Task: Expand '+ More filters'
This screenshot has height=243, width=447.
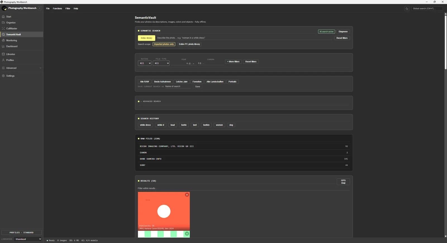Action: click(x=233, y=62)
